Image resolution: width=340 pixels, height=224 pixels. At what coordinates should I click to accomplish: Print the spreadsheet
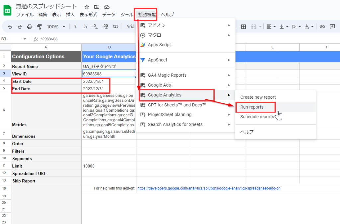click(30, 27)
